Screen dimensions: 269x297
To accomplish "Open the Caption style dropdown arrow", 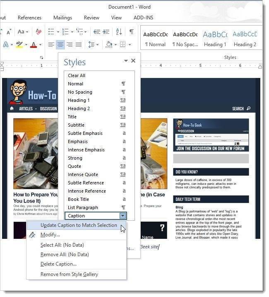I will tap(122, 216).
